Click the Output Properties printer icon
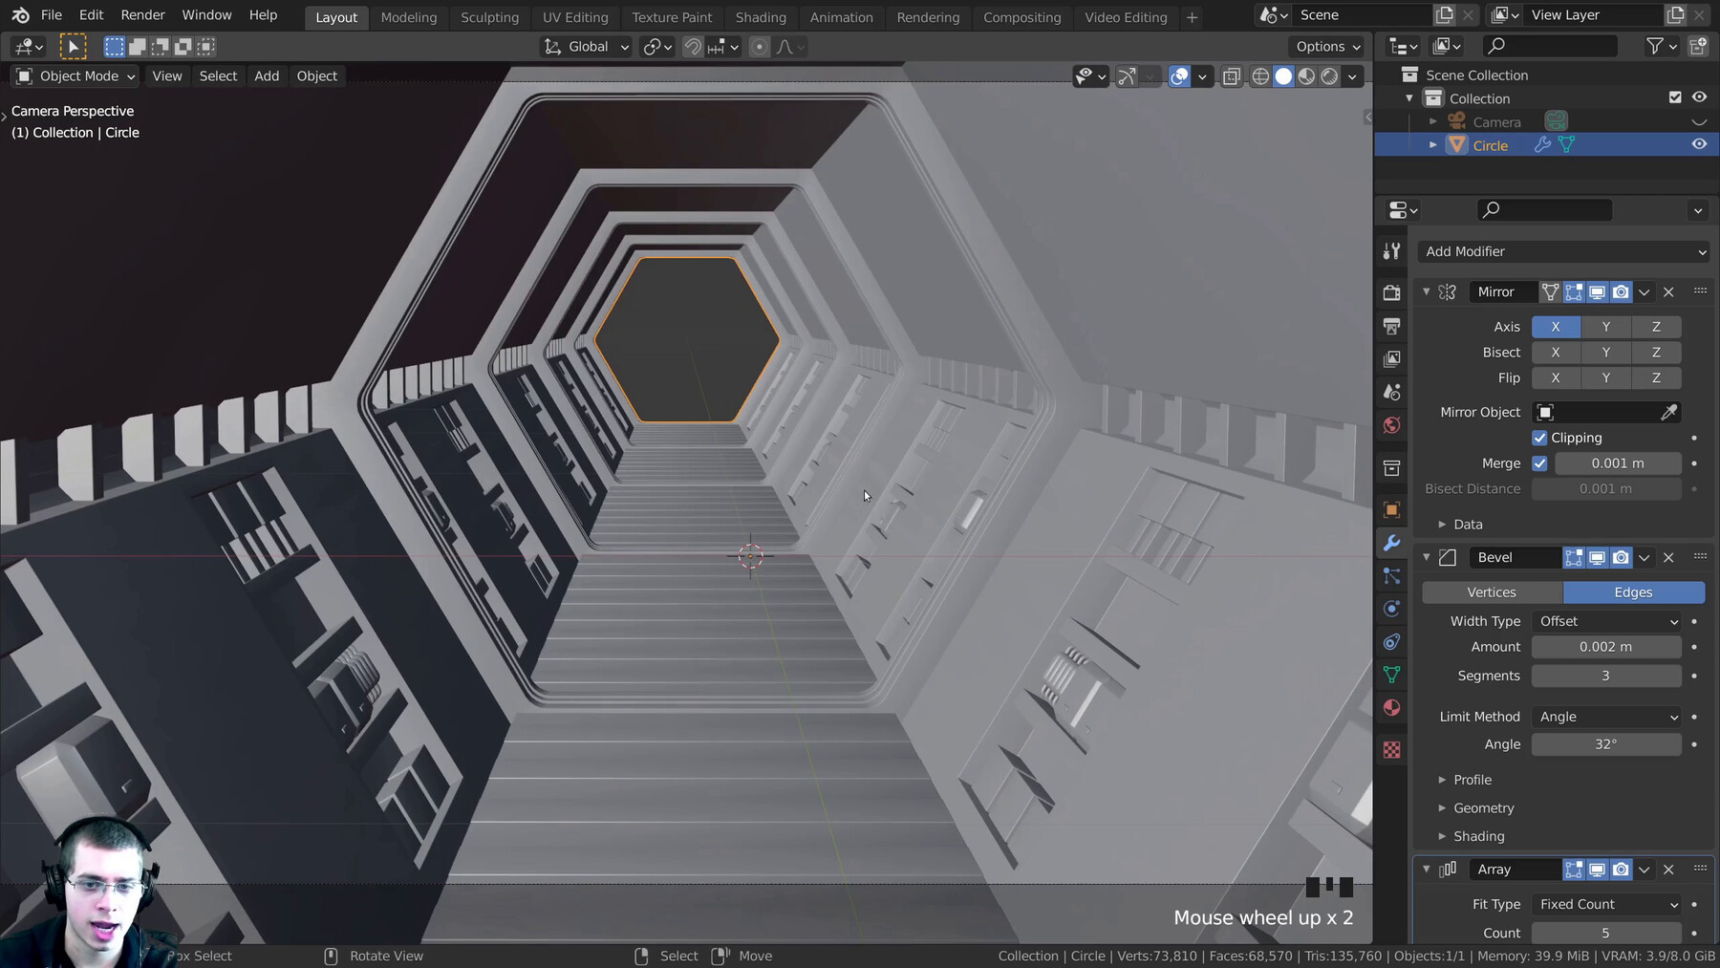1720x968 pixels. 1391,326
